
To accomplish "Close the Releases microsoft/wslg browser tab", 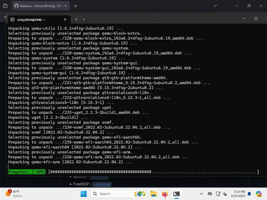I will pos(66,6).
